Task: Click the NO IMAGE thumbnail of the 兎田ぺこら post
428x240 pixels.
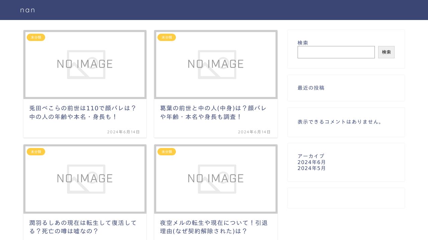Action: (x=85, y=64)
